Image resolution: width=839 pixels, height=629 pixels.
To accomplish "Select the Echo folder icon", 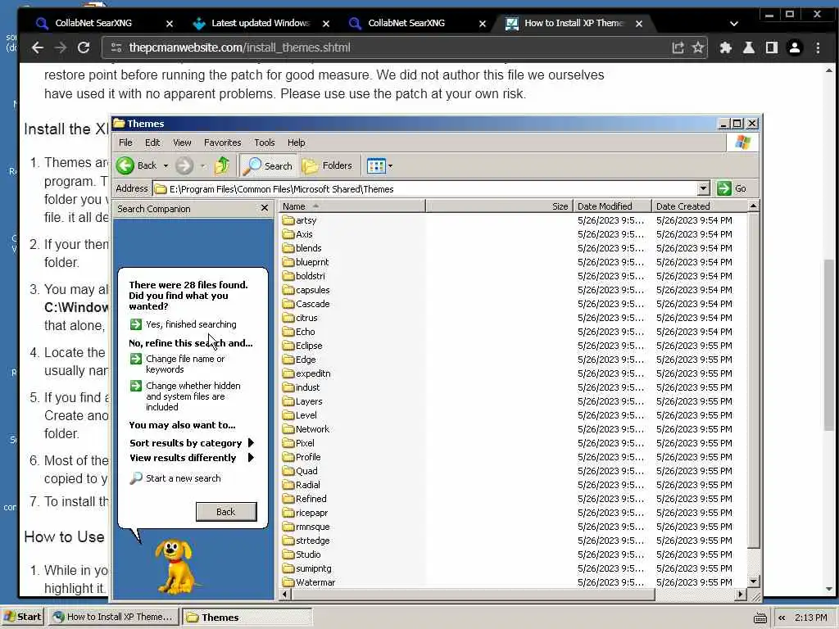I will [288, 331].
